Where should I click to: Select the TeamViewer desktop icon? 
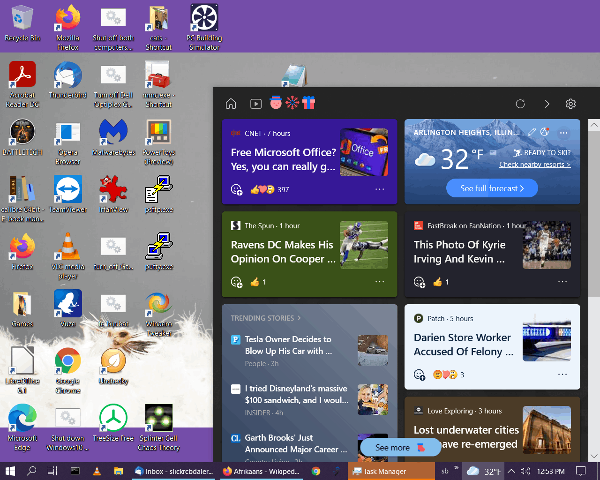coord(68,195)
